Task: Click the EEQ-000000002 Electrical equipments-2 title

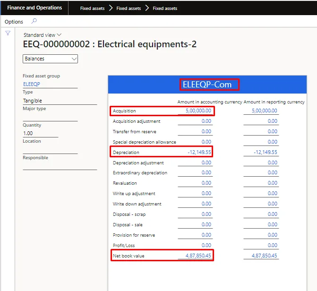Action: tap(110, 44)
